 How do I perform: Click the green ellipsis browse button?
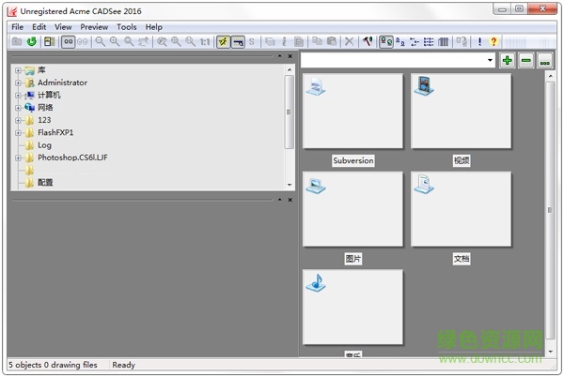[545, 60]
